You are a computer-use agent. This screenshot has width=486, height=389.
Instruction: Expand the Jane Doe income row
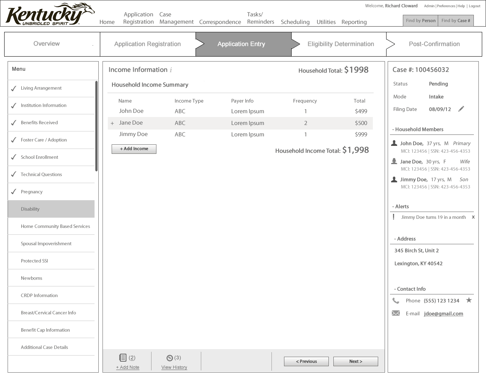coord(112,123)
